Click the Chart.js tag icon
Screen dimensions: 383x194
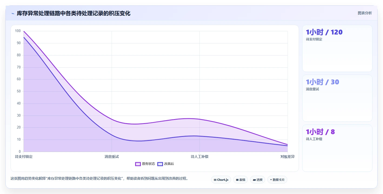215,180
